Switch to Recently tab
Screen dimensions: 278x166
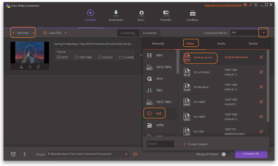pyautogui.click(x=158, y=44)
